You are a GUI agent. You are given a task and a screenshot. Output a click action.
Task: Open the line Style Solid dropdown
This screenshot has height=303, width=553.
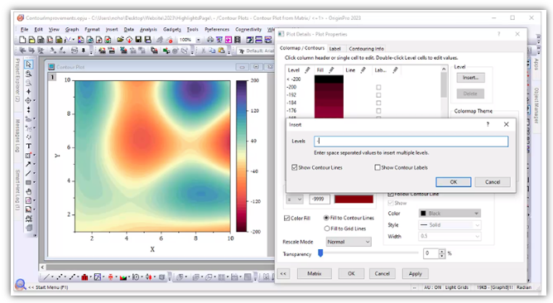(450, 224)
